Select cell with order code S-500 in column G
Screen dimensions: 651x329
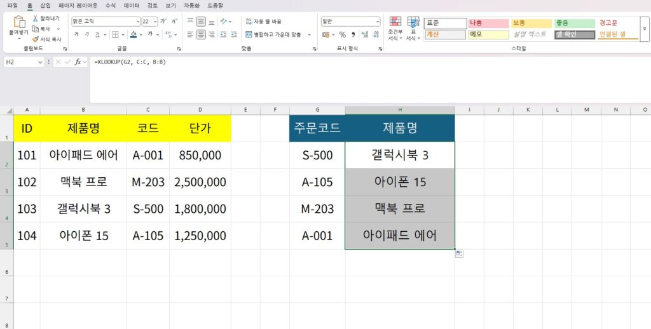click(317, 155)
